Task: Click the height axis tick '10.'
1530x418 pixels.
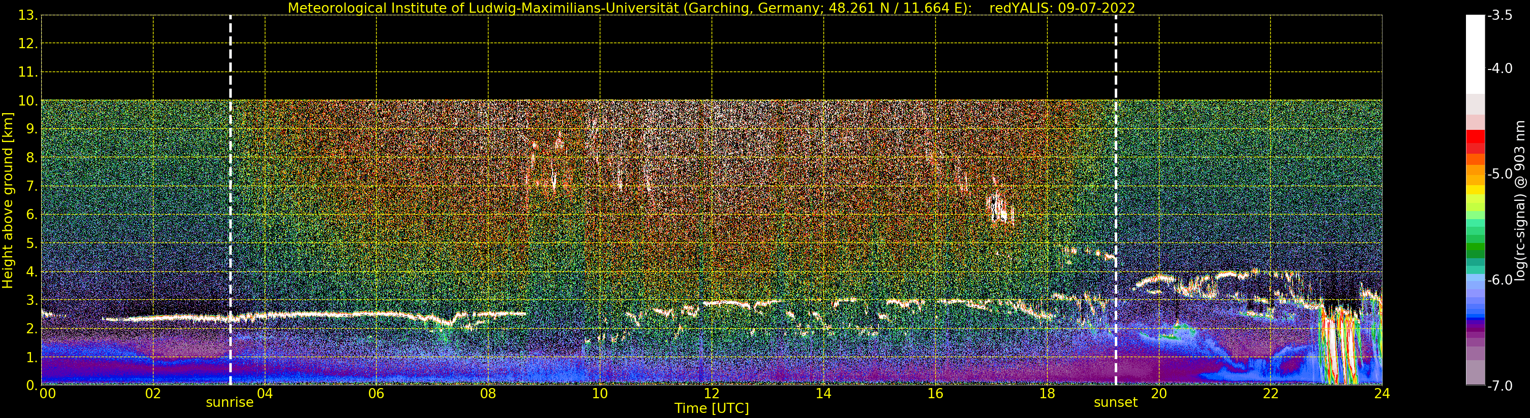Action: [28, 101]
